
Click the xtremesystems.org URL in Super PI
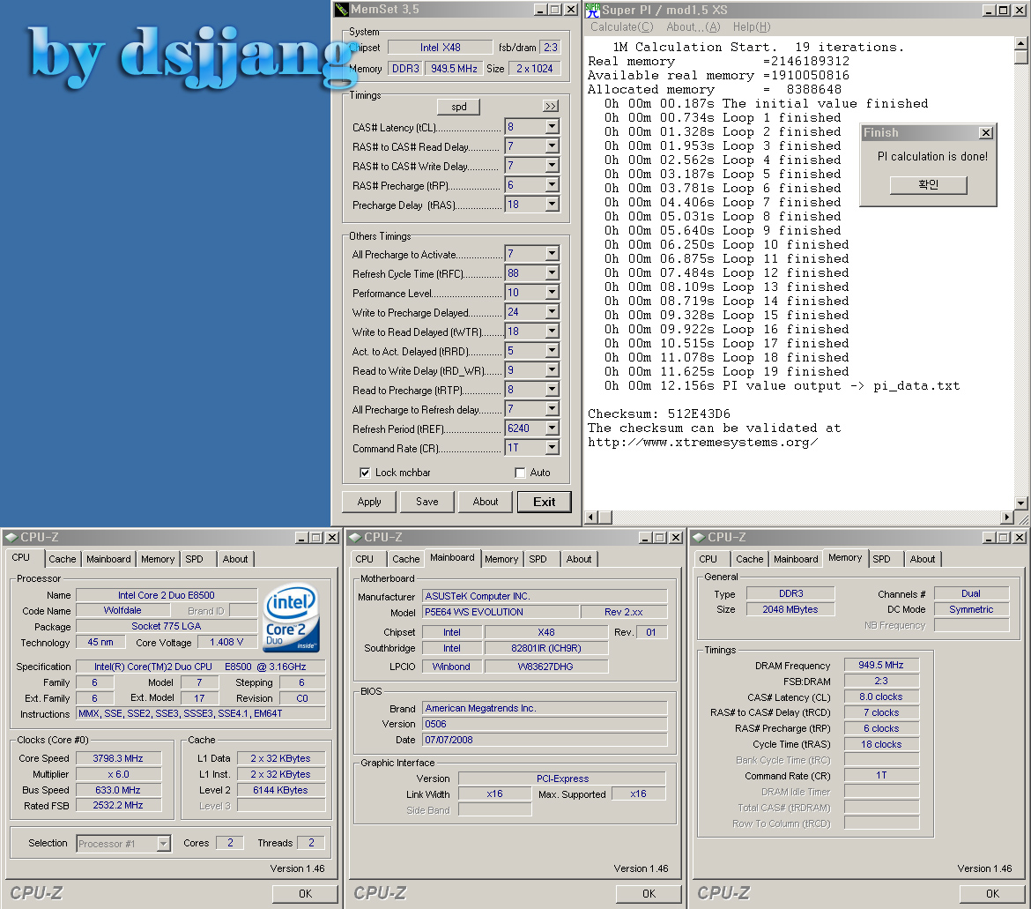[703, 442]
